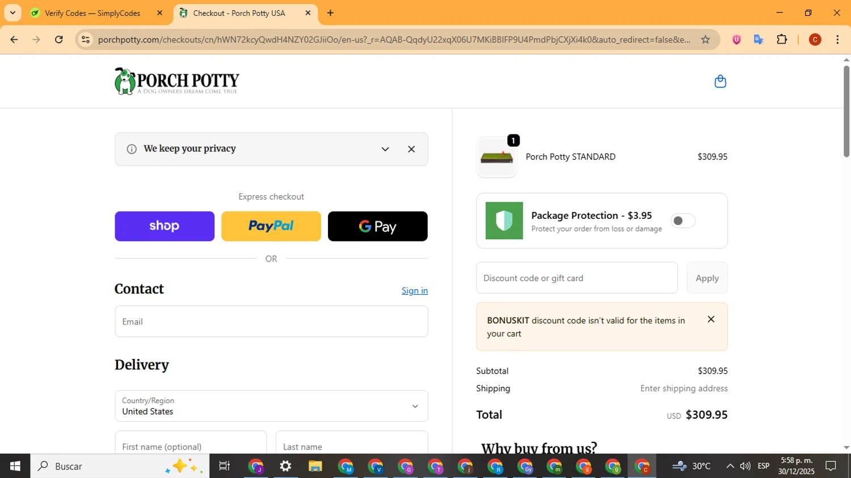Image resolution: width=851 pixels, height=478 pixels.
Task: Close the Verify Codes — SimplyCodes tab
Action: coord(159,13)
